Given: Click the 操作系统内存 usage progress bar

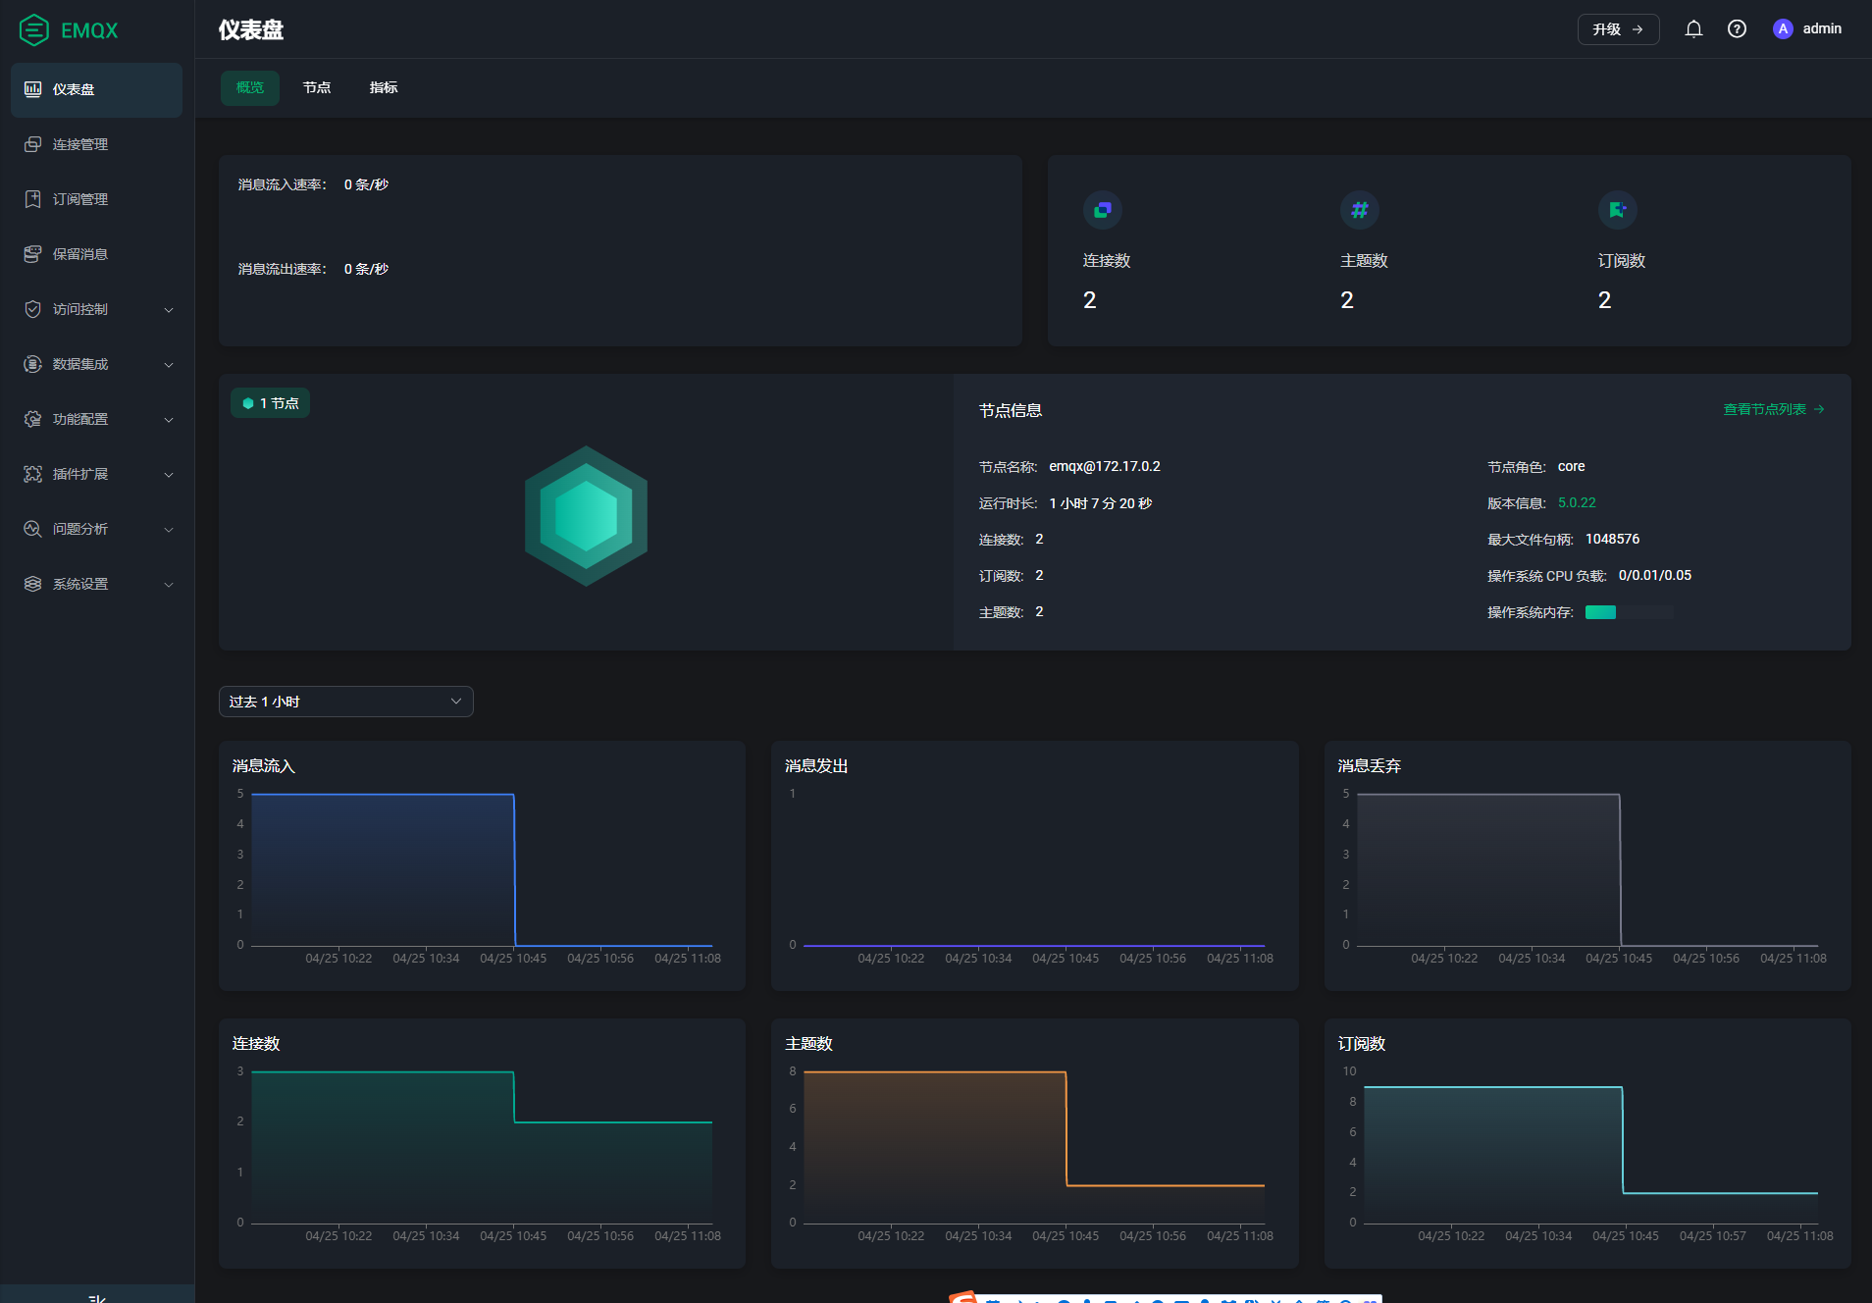Looking at the screenshot, I should [x=1629, y=612].
